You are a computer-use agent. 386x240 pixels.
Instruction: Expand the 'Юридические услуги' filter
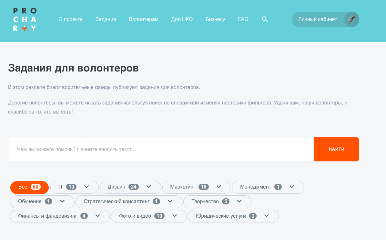coord(267,216)
